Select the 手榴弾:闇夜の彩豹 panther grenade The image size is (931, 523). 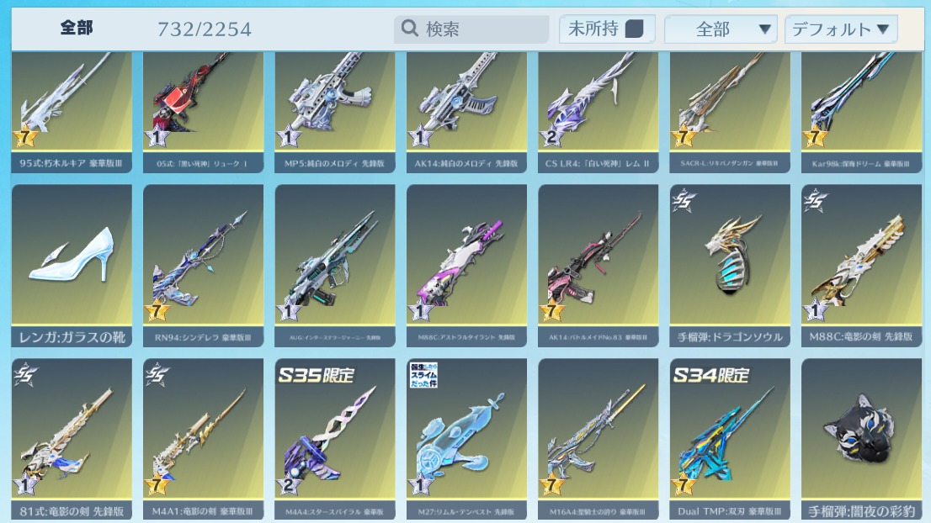861,440
